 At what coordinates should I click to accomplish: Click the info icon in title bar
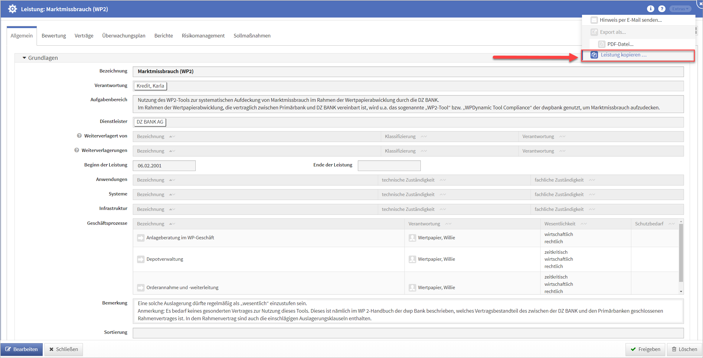pyautogui.click(x=650, y=9)
